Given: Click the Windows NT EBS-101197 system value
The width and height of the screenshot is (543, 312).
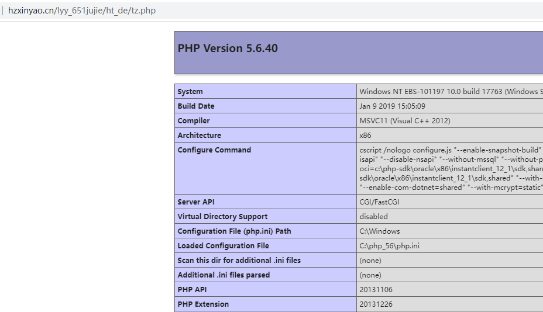Looking at the screenshot, I should 451,92.
